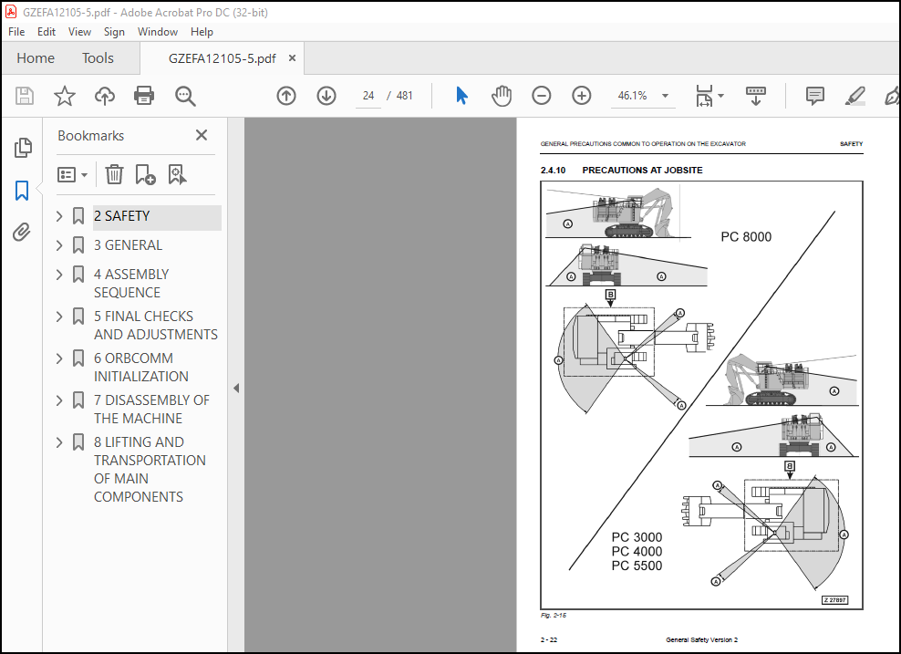The height and width of the screenshot is (654, 901).
Task: Open the Sign menu
Action: click(x=114, y=32)
